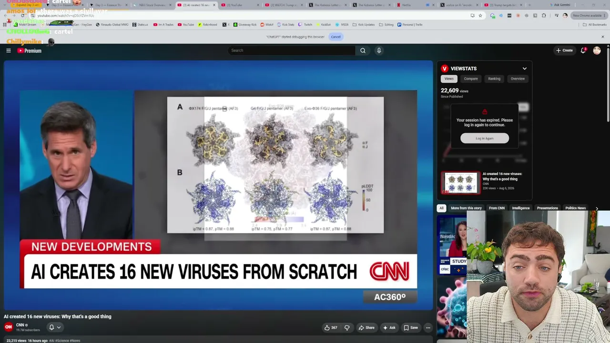This screenshot has width=610, height=343.
Task: Click the YouTube search magnifier button
Action: [363, 50]
